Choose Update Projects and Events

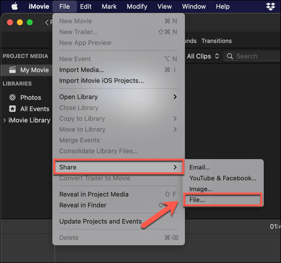pos(118,221)
